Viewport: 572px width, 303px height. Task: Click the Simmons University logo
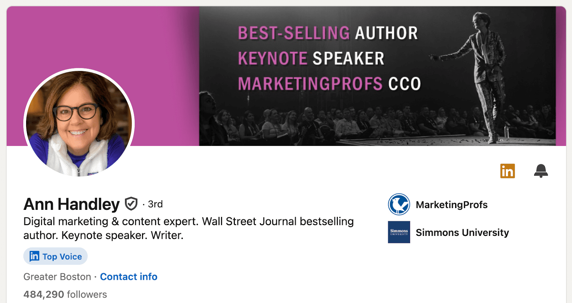point(399,232)
